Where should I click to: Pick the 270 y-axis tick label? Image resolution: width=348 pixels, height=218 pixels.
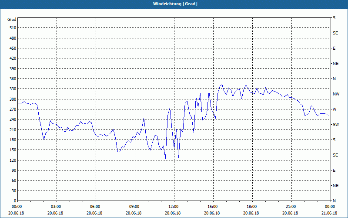click(13, 109)
